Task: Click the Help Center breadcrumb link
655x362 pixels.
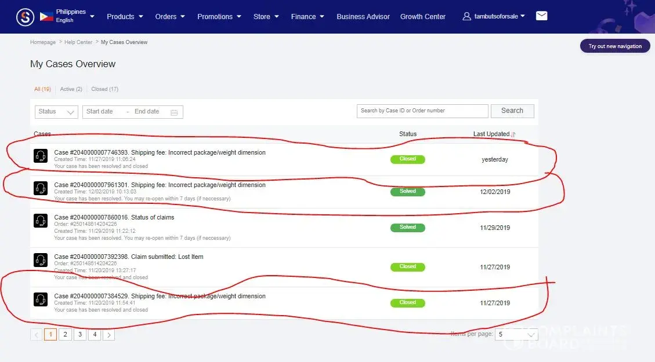Action: pyautogui.click(x=78, y=42)
